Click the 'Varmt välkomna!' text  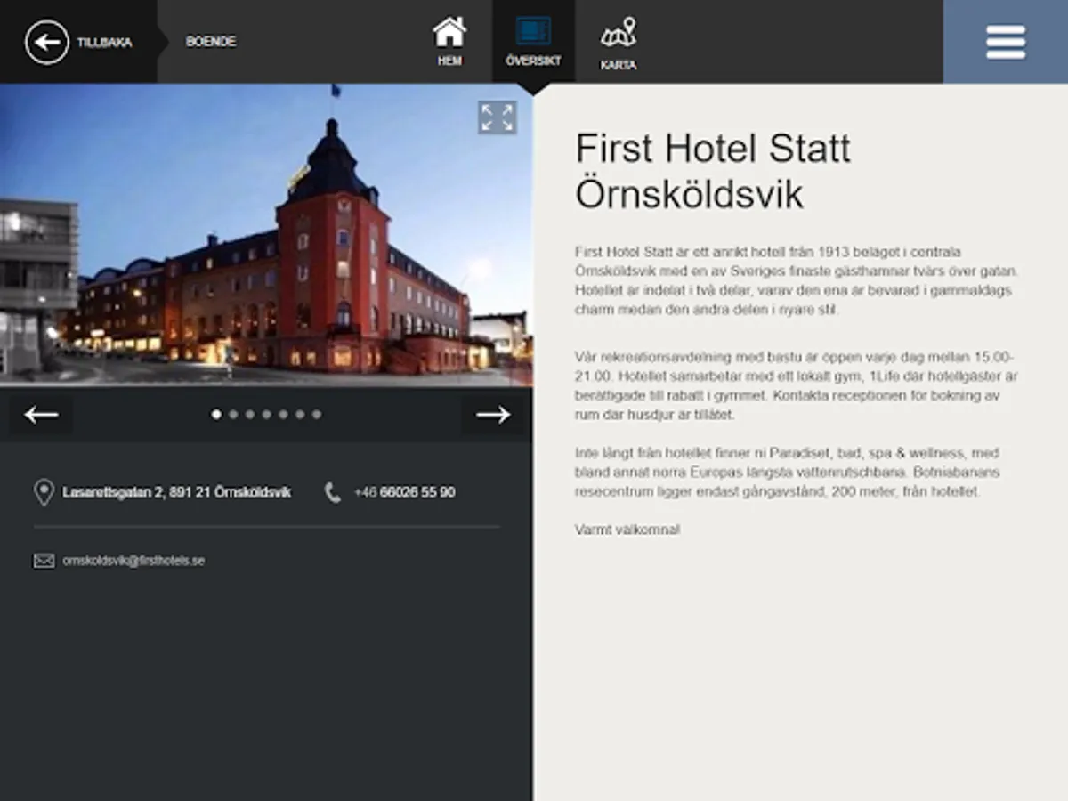pyautogui.click(x=627, y=530)
